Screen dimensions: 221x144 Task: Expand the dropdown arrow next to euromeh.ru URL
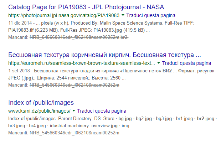coord(159,63)
